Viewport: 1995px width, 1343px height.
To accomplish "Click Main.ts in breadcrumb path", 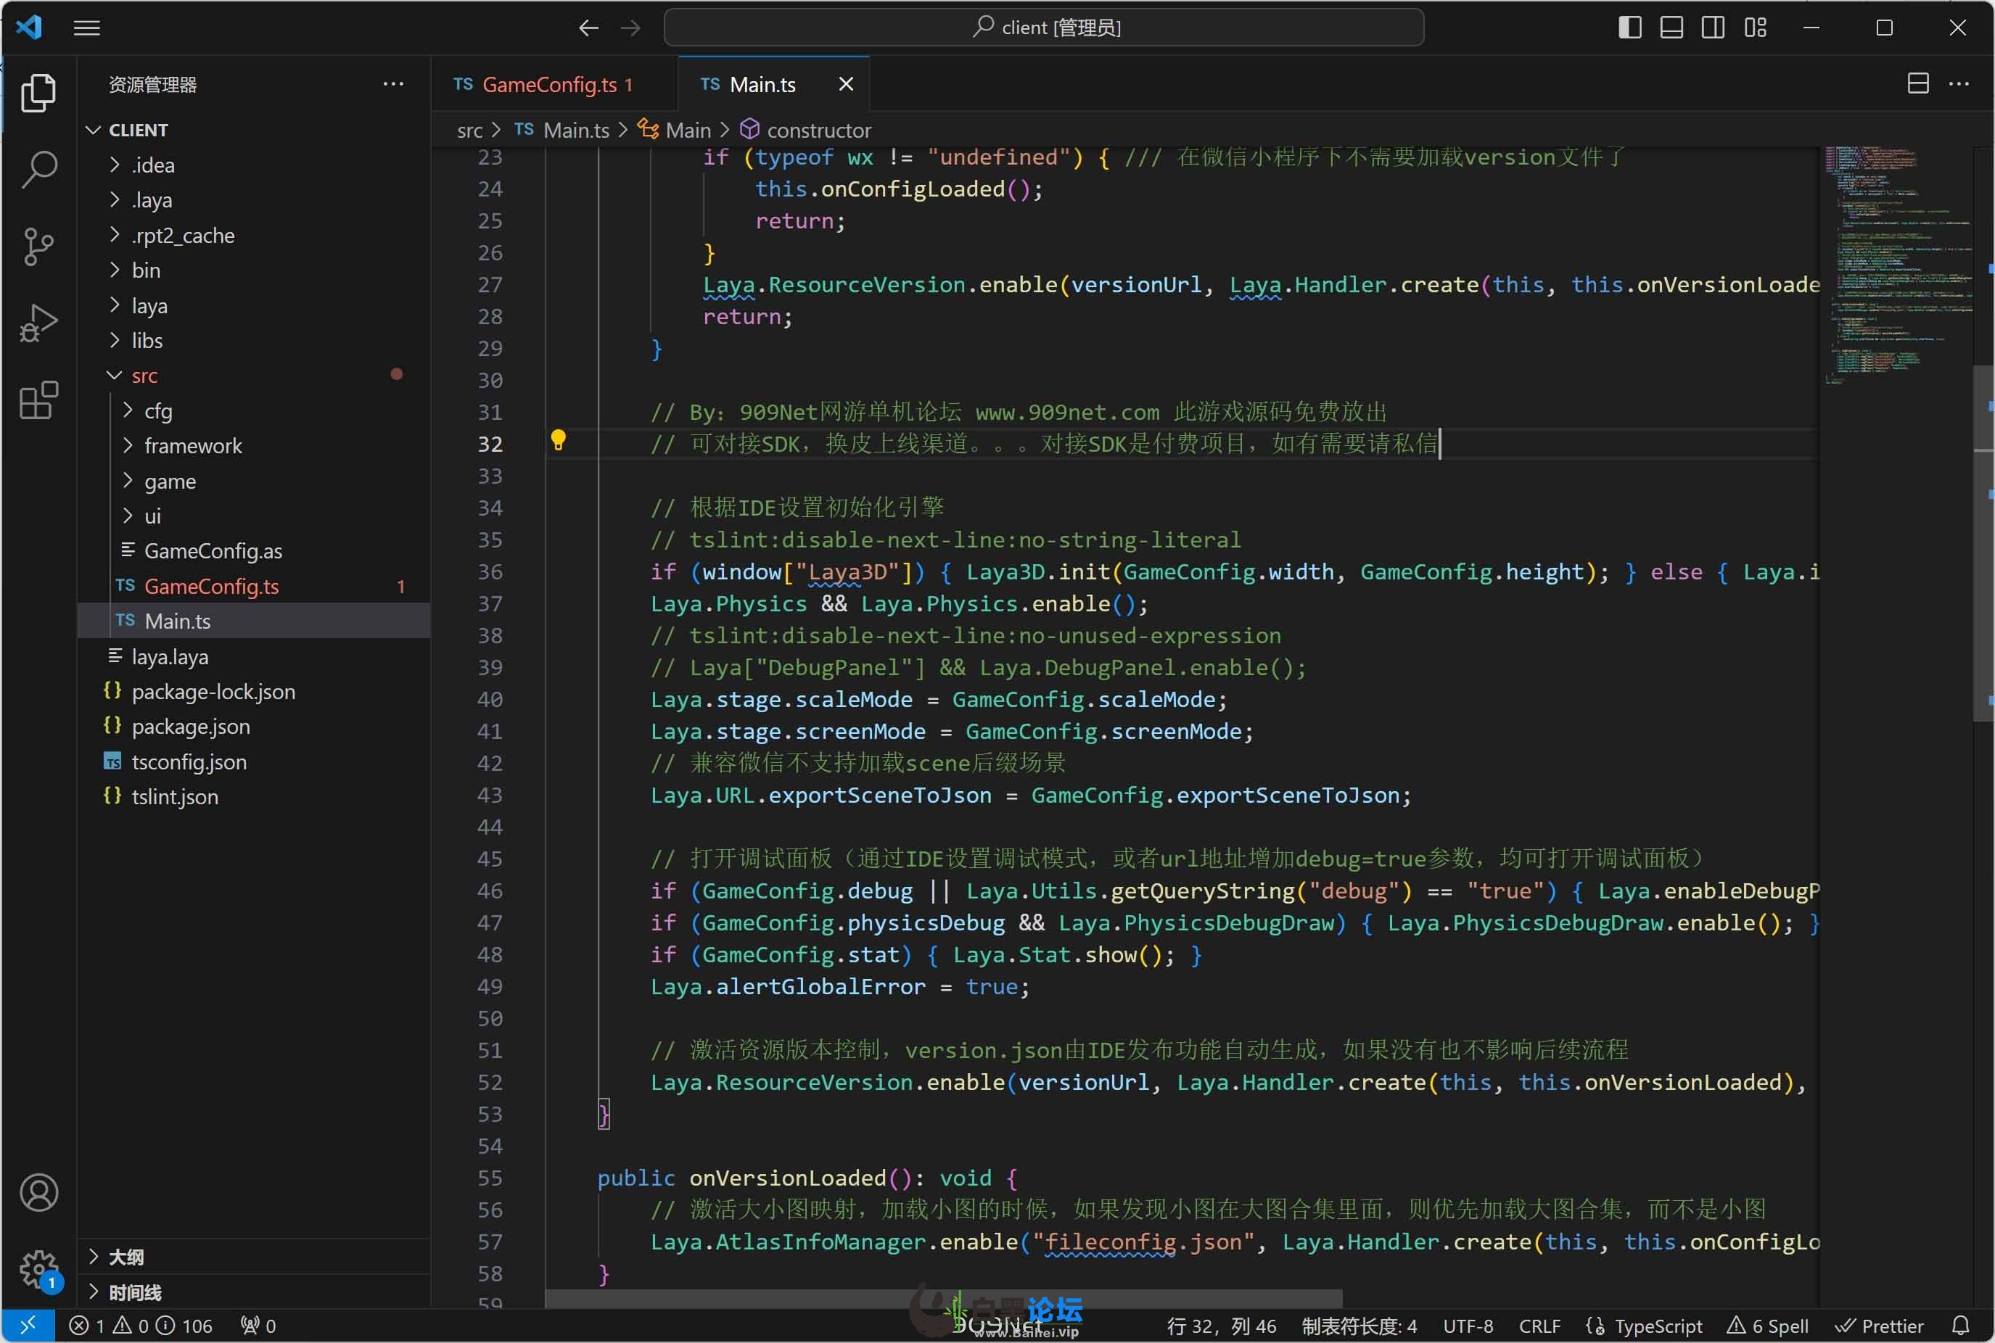I will (x=577, y=131).
